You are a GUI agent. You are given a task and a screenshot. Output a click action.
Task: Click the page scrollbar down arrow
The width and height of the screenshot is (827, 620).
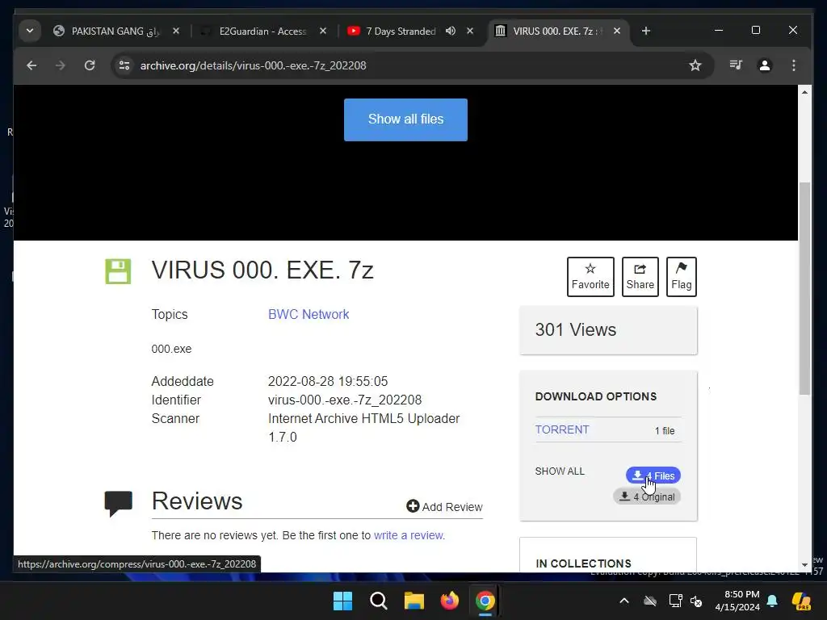[x=804, y=564]
